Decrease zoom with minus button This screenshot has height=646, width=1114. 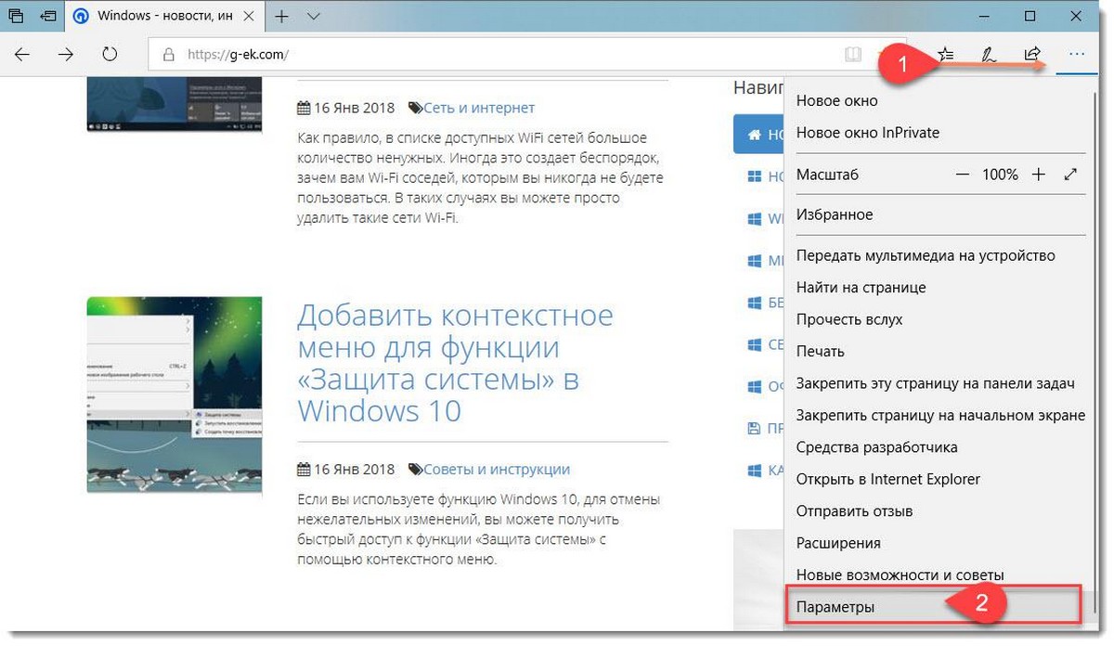coord(963,174)
